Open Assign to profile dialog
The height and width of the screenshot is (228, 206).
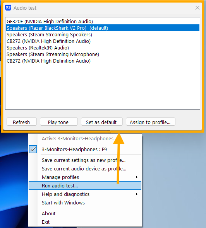tap(151, 122)
